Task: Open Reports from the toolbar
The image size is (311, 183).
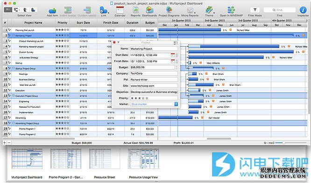Action: pos(136,10)
